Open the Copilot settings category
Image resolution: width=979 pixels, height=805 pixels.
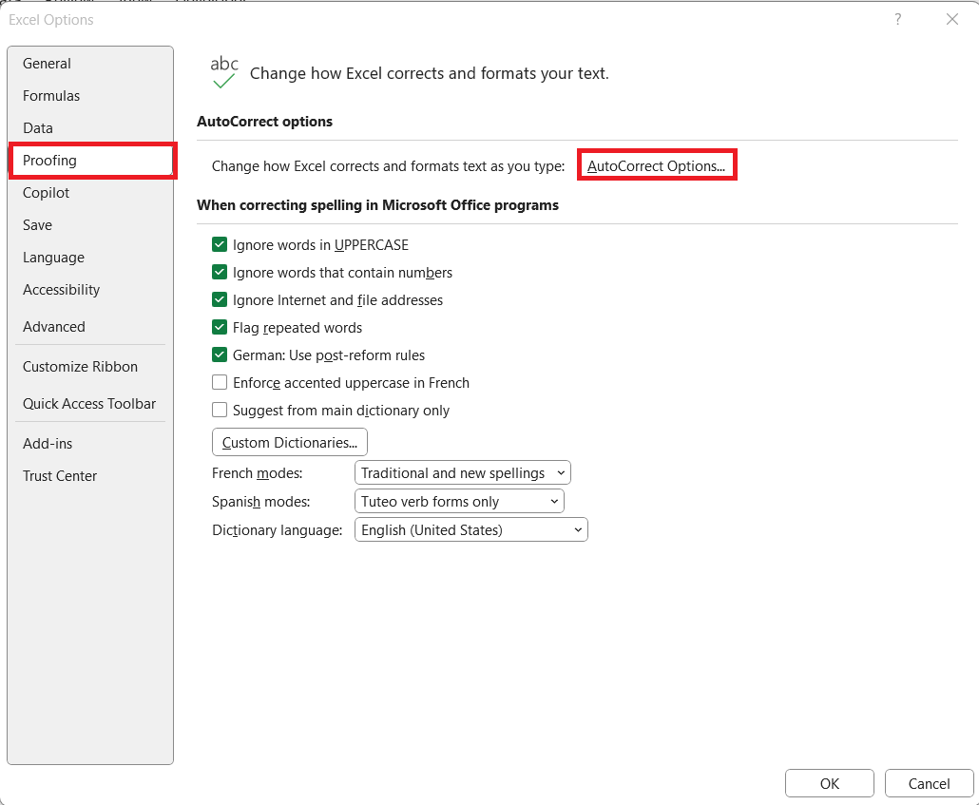pyautogui.click(x=90, y=193)
